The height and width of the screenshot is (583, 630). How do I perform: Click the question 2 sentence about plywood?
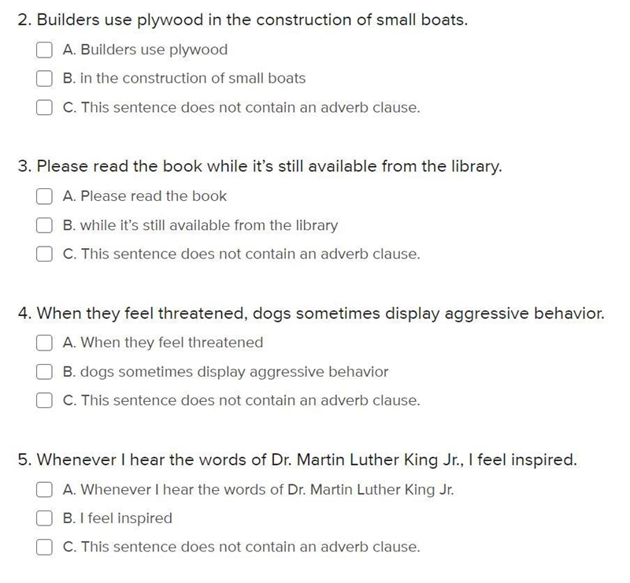click(243, 20)
